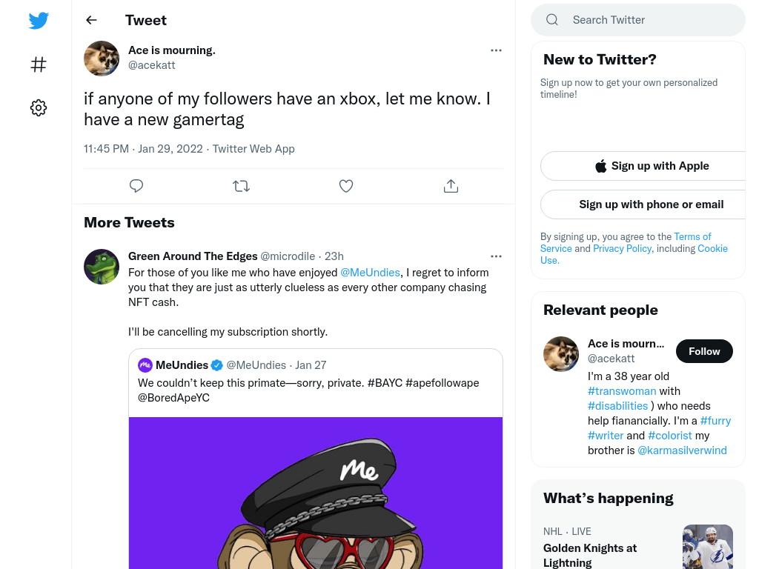759x569 pixels.
Task: Open the Settings gear icon
Action: [39, 107]
